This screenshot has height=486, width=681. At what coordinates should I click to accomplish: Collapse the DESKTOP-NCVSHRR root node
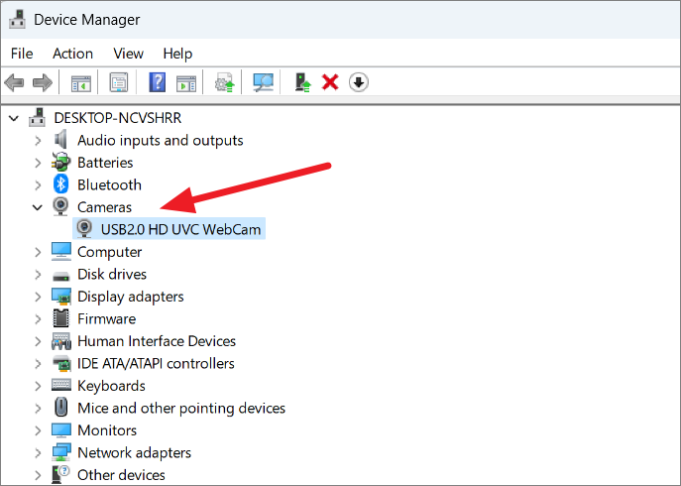tap(14, 118)
